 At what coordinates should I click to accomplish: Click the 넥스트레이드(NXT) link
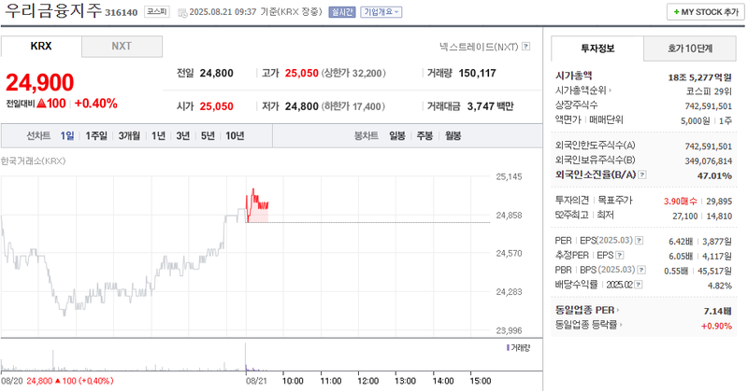479,47
